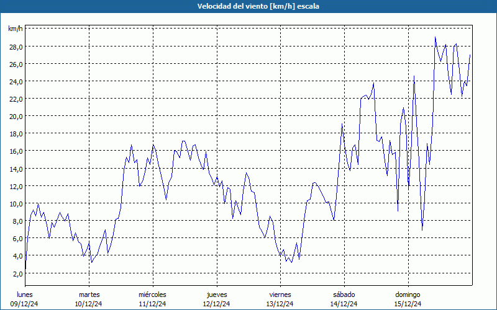Click the 20,0 y-axis value
Viewport: 497px width, 310px height.
(x=16, y=117)
